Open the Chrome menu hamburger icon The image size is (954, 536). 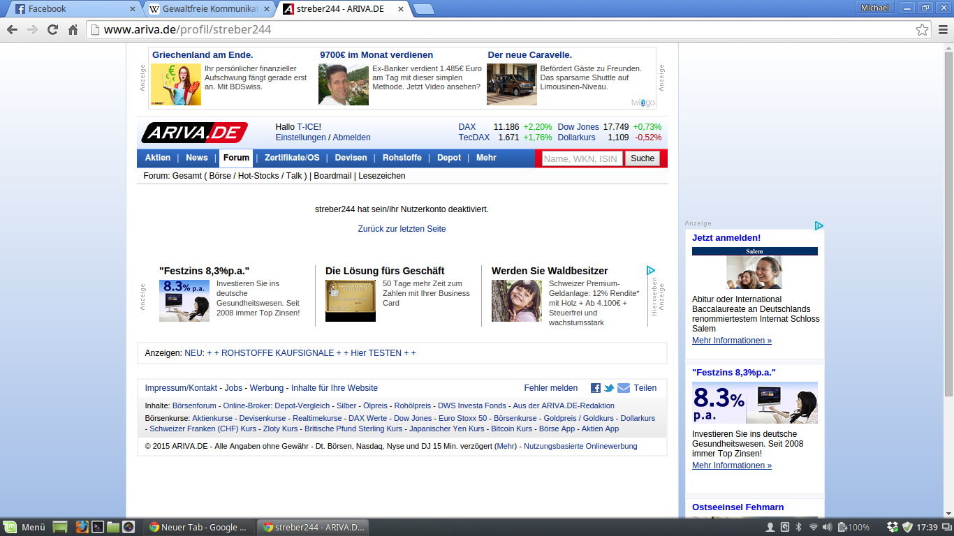(x=943, y=30)
